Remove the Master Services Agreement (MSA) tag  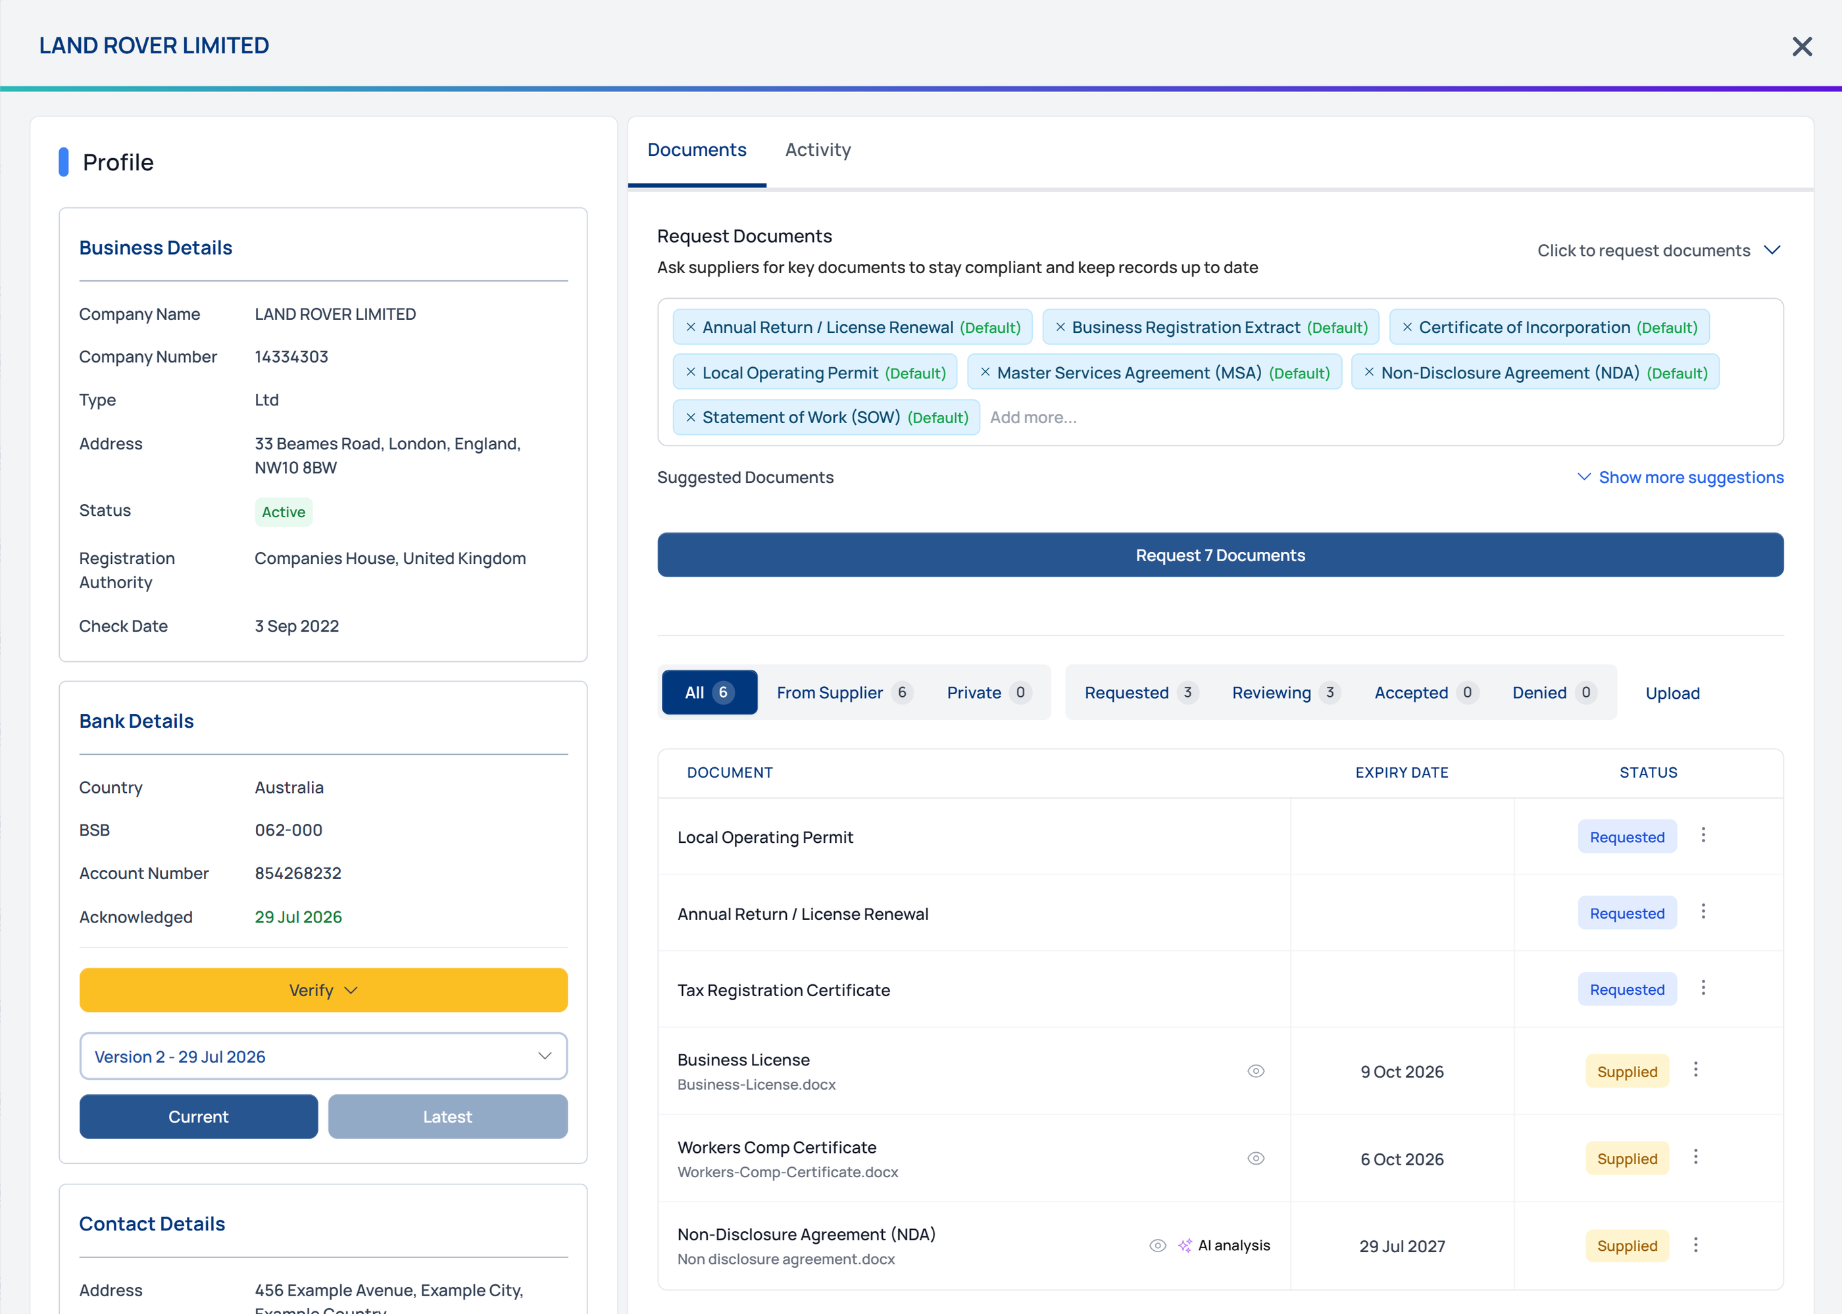[x=985, y=372]
